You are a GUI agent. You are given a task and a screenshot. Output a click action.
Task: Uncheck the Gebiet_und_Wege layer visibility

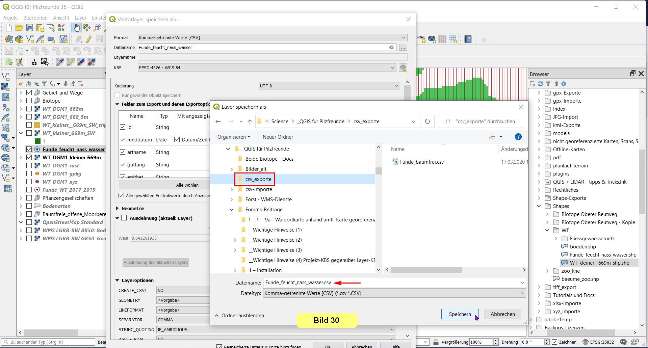click(29, 92)
